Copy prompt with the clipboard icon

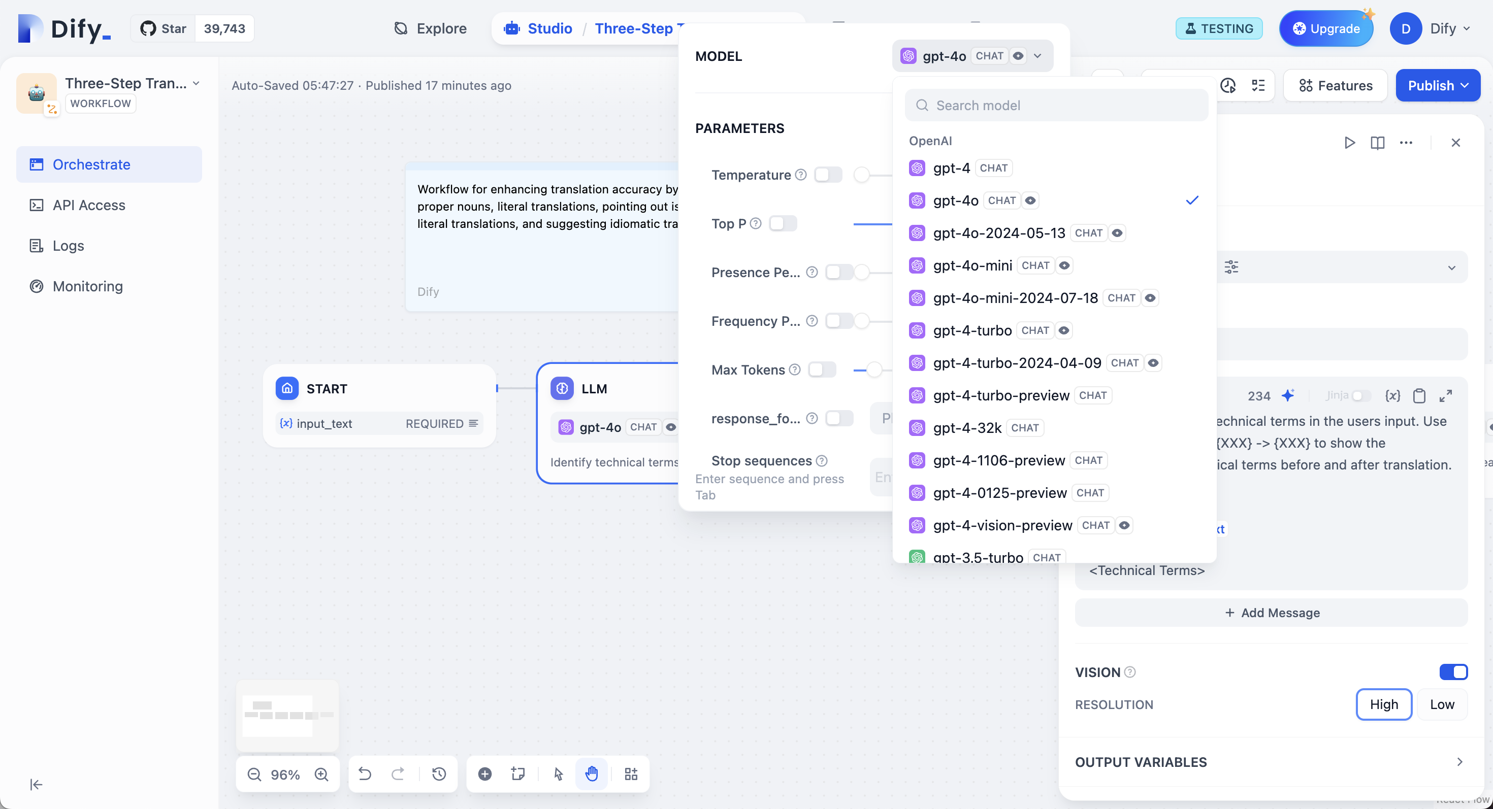[x=1419, y=395]
